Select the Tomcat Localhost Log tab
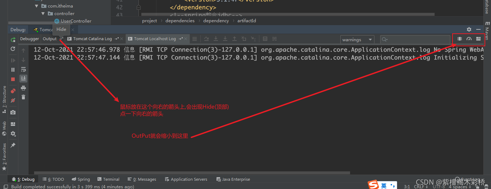 (155, 39)
